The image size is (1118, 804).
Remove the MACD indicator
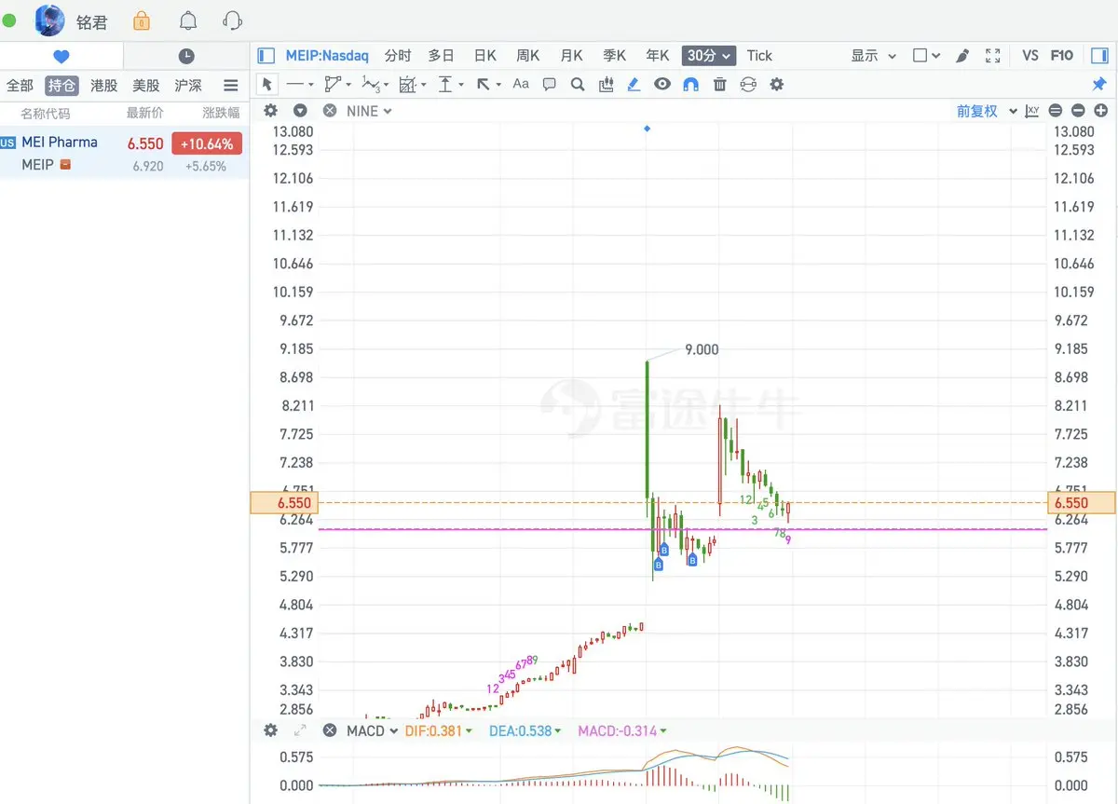pyautogui.click(x=330, y=730)
